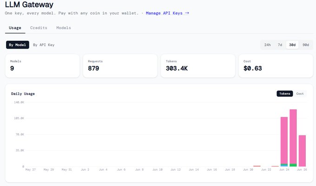Show Tokens in Daily Usage chart
Image resolution: width=316 pixels, height=186 pixels.
click(x=284, y=94)
